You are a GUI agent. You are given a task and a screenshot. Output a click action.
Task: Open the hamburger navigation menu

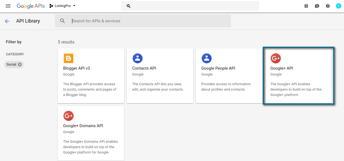click(8, 6)
